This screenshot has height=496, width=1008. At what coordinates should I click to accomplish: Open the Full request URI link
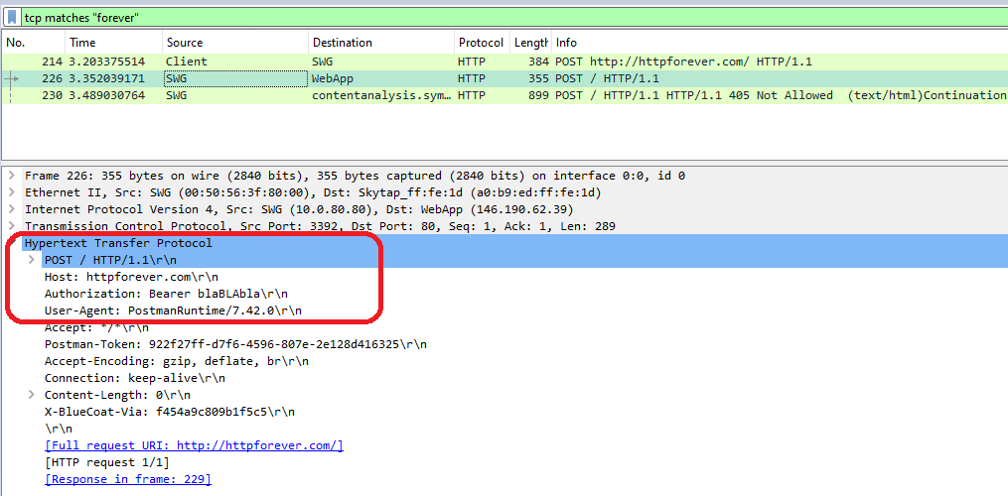coord(194,445)
